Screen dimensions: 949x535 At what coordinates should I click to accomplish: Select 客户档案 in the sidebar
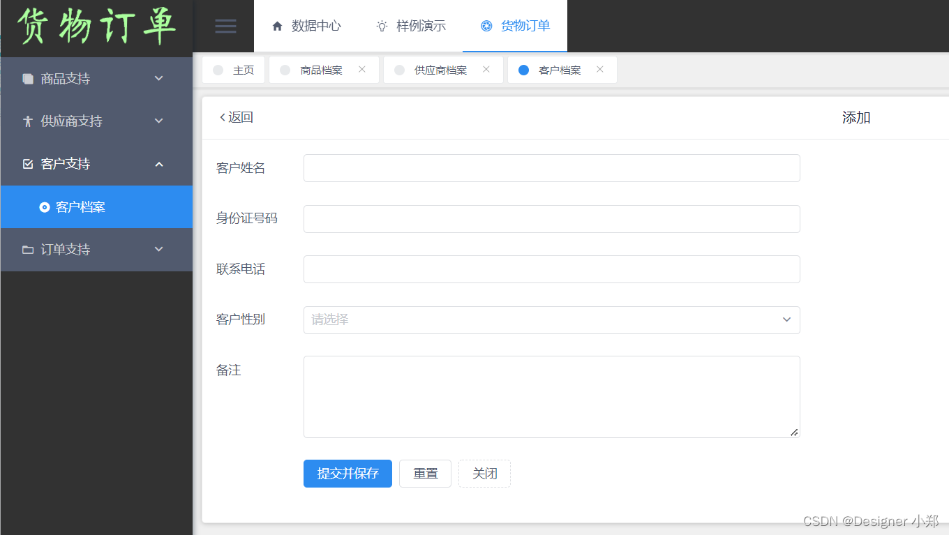coord(96,207)
